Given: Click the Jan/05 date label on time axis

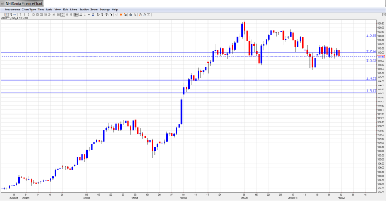Looking at the screenshot, I should coord(293,198).
